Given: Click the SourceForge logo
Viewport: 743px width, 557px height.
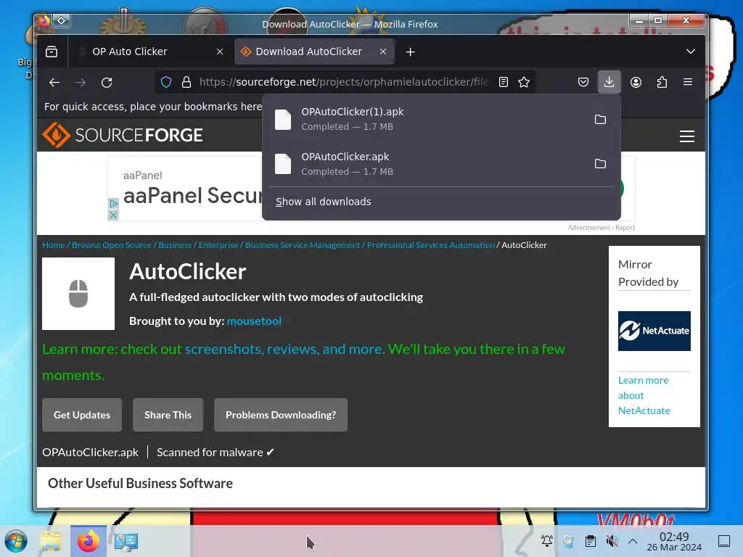Looking at the screenshot, I should (x=123, y=135).
